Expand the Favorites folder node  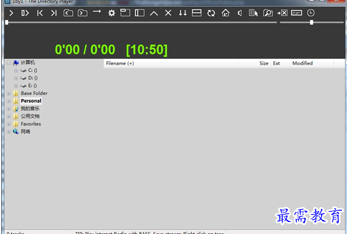[9, 124]
